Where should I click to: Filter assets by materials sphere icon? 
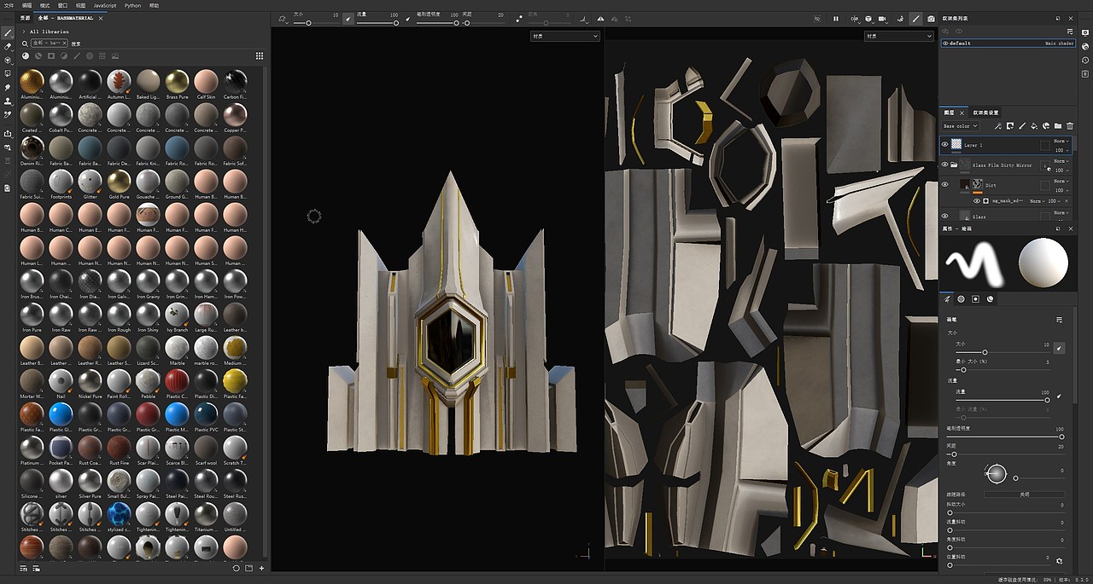tap(26, 56)
